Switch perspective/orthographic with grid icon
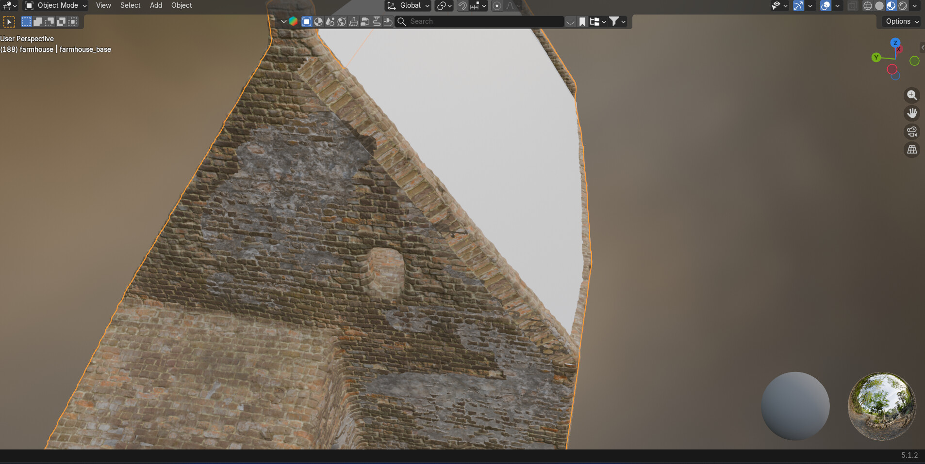Viewport: 925px width, 464px height. [912, 150]
